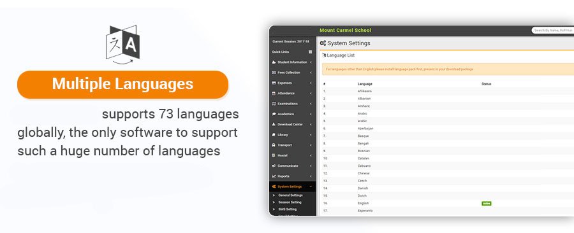Click the search by name input field
This screenshot has height=233, width=574.
552,31
